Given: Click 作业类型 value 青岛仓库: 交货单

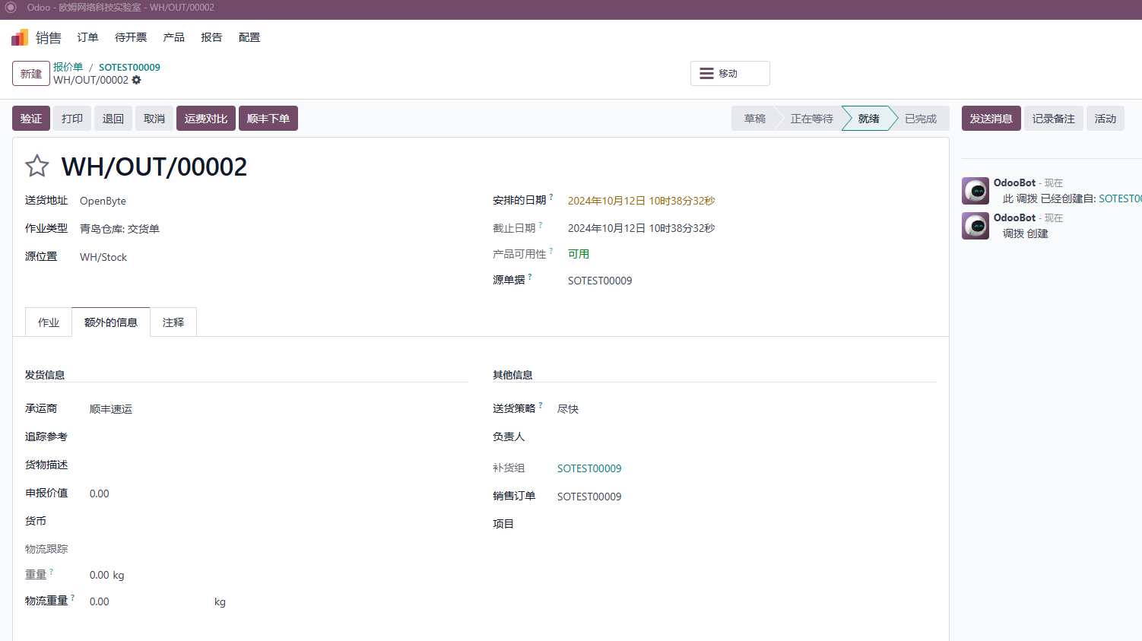Looking at the screenshot, I should tap(119, 229).
